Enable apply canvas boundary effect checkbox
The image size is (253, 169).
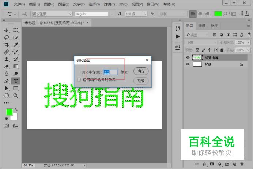click(x=79, y=79)
